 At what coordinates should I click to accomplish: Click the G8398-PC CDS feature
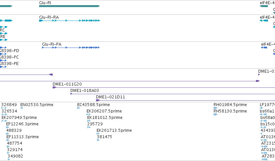[x=3, y=60]
